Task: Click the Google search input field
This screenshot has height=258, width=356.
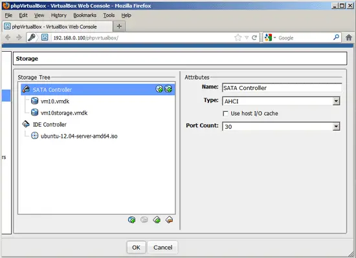Action: click(x=305, y=38)
